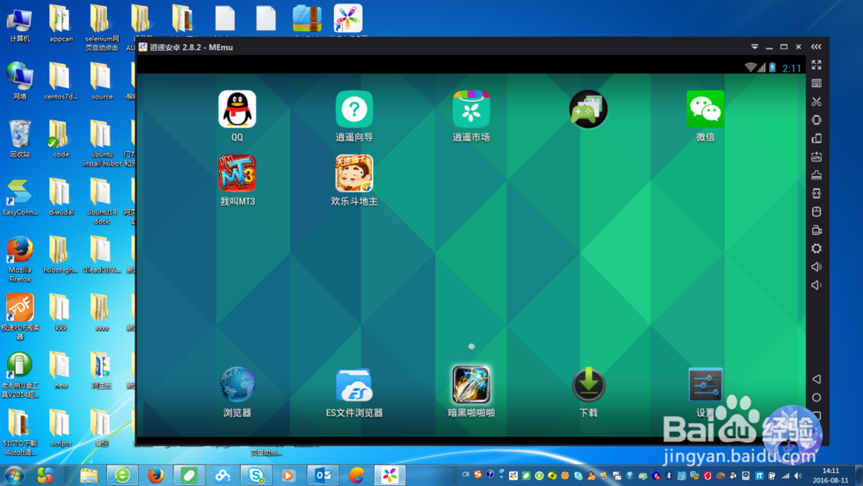863x486 pixels.
Task: Open MEmu title bar dropdown menu arrow
Action: click(x=754, y=47)
